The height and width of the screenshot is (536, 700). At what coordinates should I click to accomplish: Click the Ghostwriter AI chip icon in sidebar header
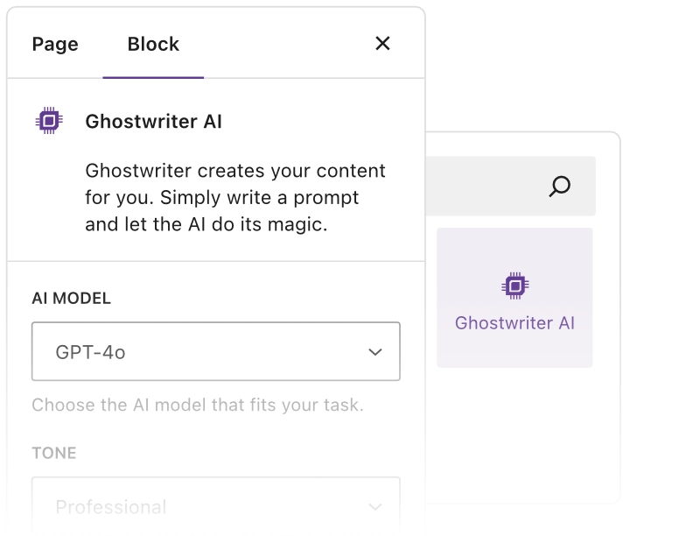coord(49,121)
